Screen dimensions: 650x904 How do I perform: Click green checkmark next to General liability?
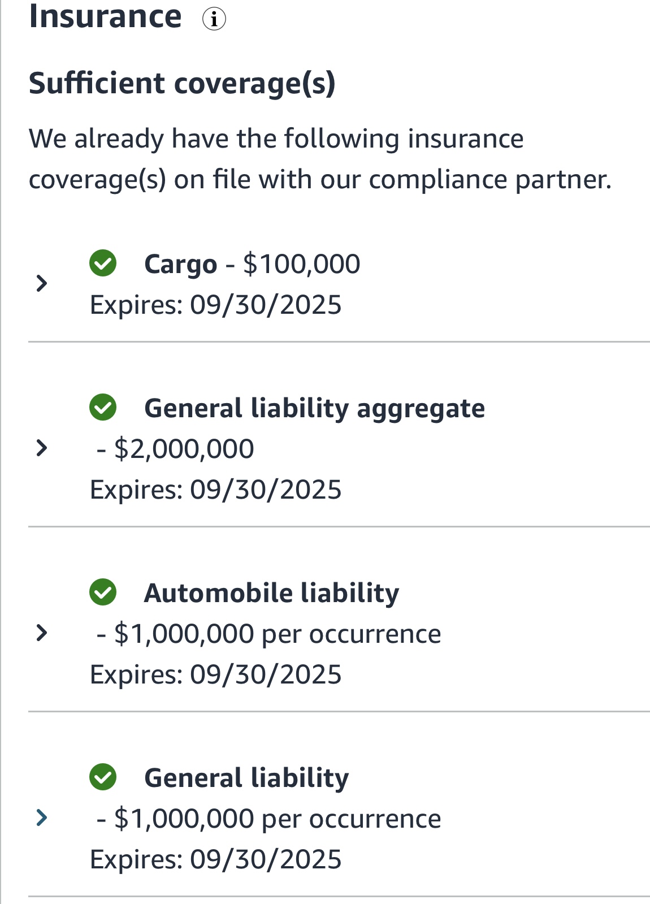click(103, 777)
